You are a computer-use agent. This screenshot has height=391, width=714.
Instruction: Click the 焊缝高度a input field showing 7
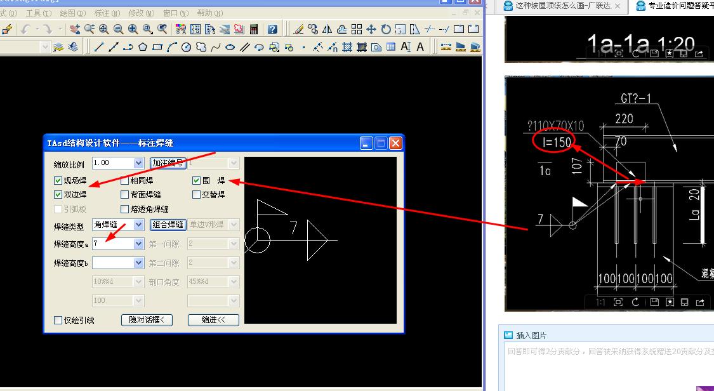click(x=114, y=244)
